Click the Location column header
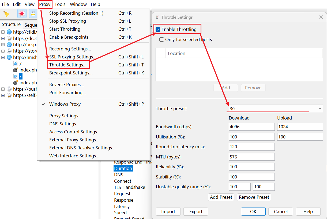The height and width of the screenshot is (219, 327). (x=244, y=53)
